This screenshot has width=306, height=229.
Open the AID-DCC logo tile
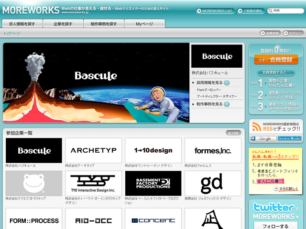point(94,219)
